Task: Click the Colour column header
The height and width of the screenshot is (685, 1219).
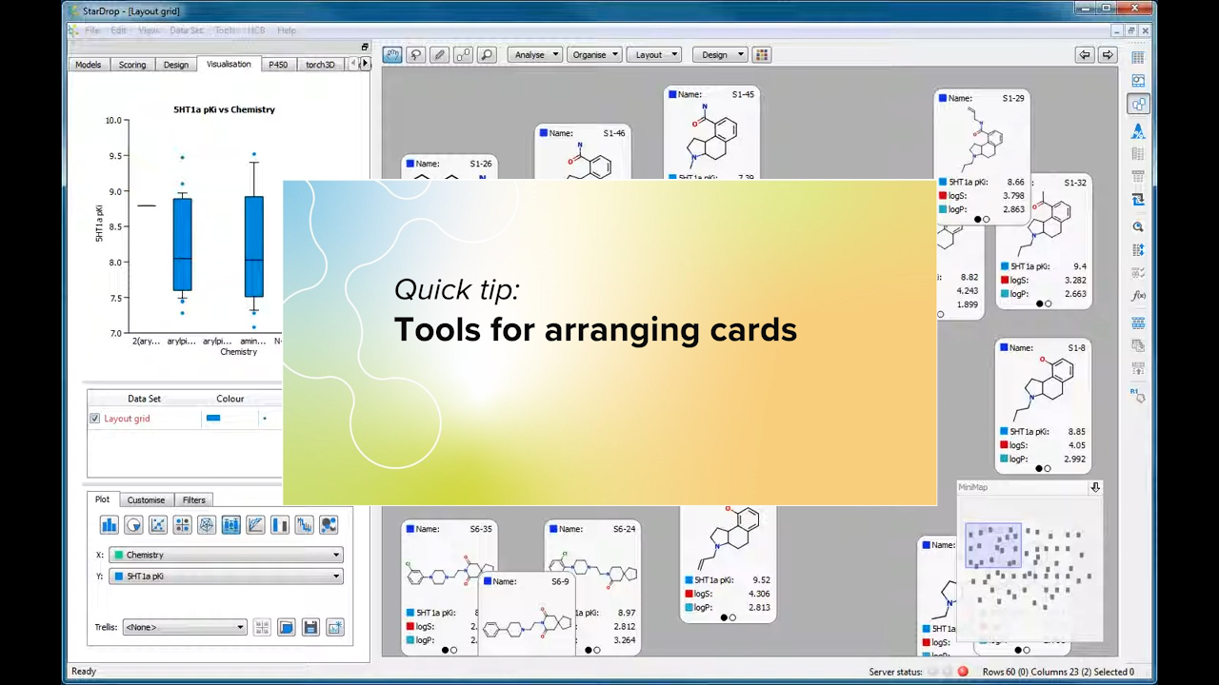Action: click(x=230, y=399)
